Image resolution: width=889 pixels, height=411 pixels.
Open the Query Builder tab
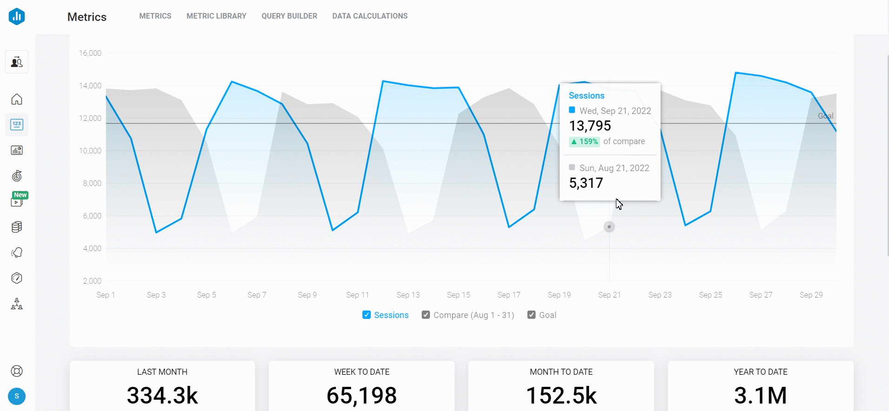click(289, 16)
